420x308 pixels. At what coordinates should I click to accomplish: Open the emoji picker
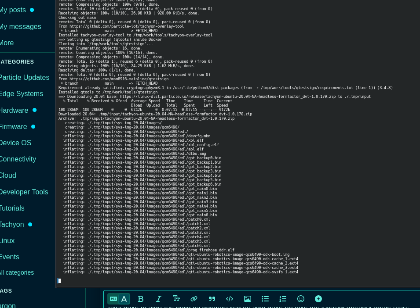(301, 299)
